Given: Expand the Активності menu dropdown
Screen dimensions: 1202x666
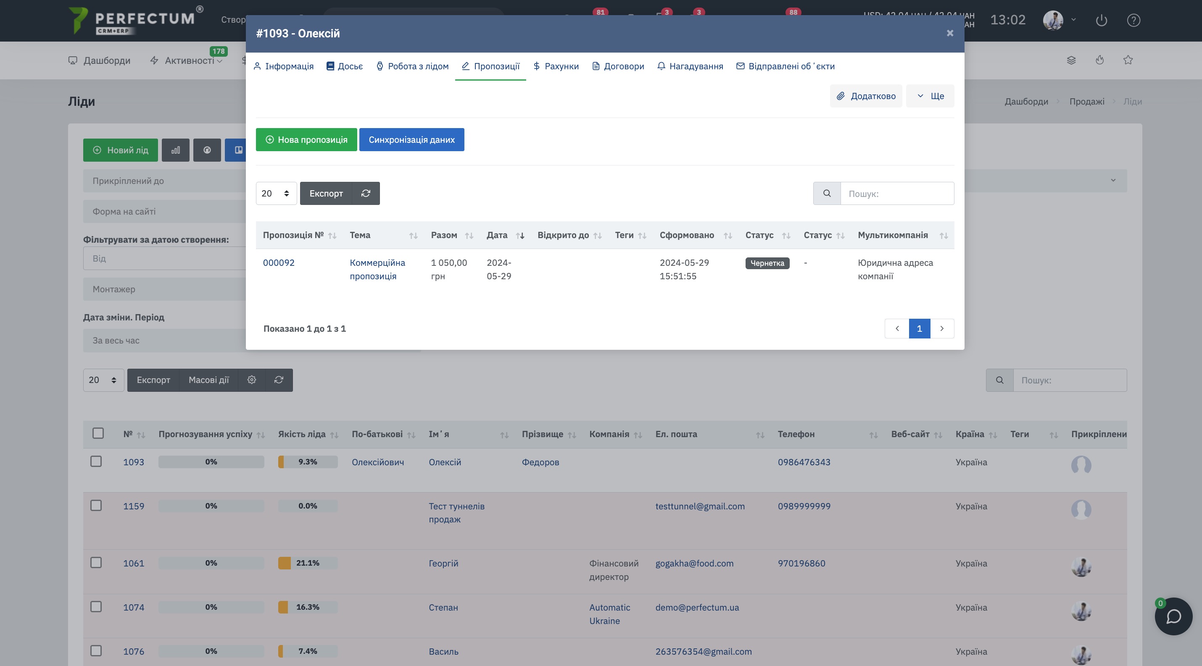Looking at the screenshot, I should (x=186, y=60).
